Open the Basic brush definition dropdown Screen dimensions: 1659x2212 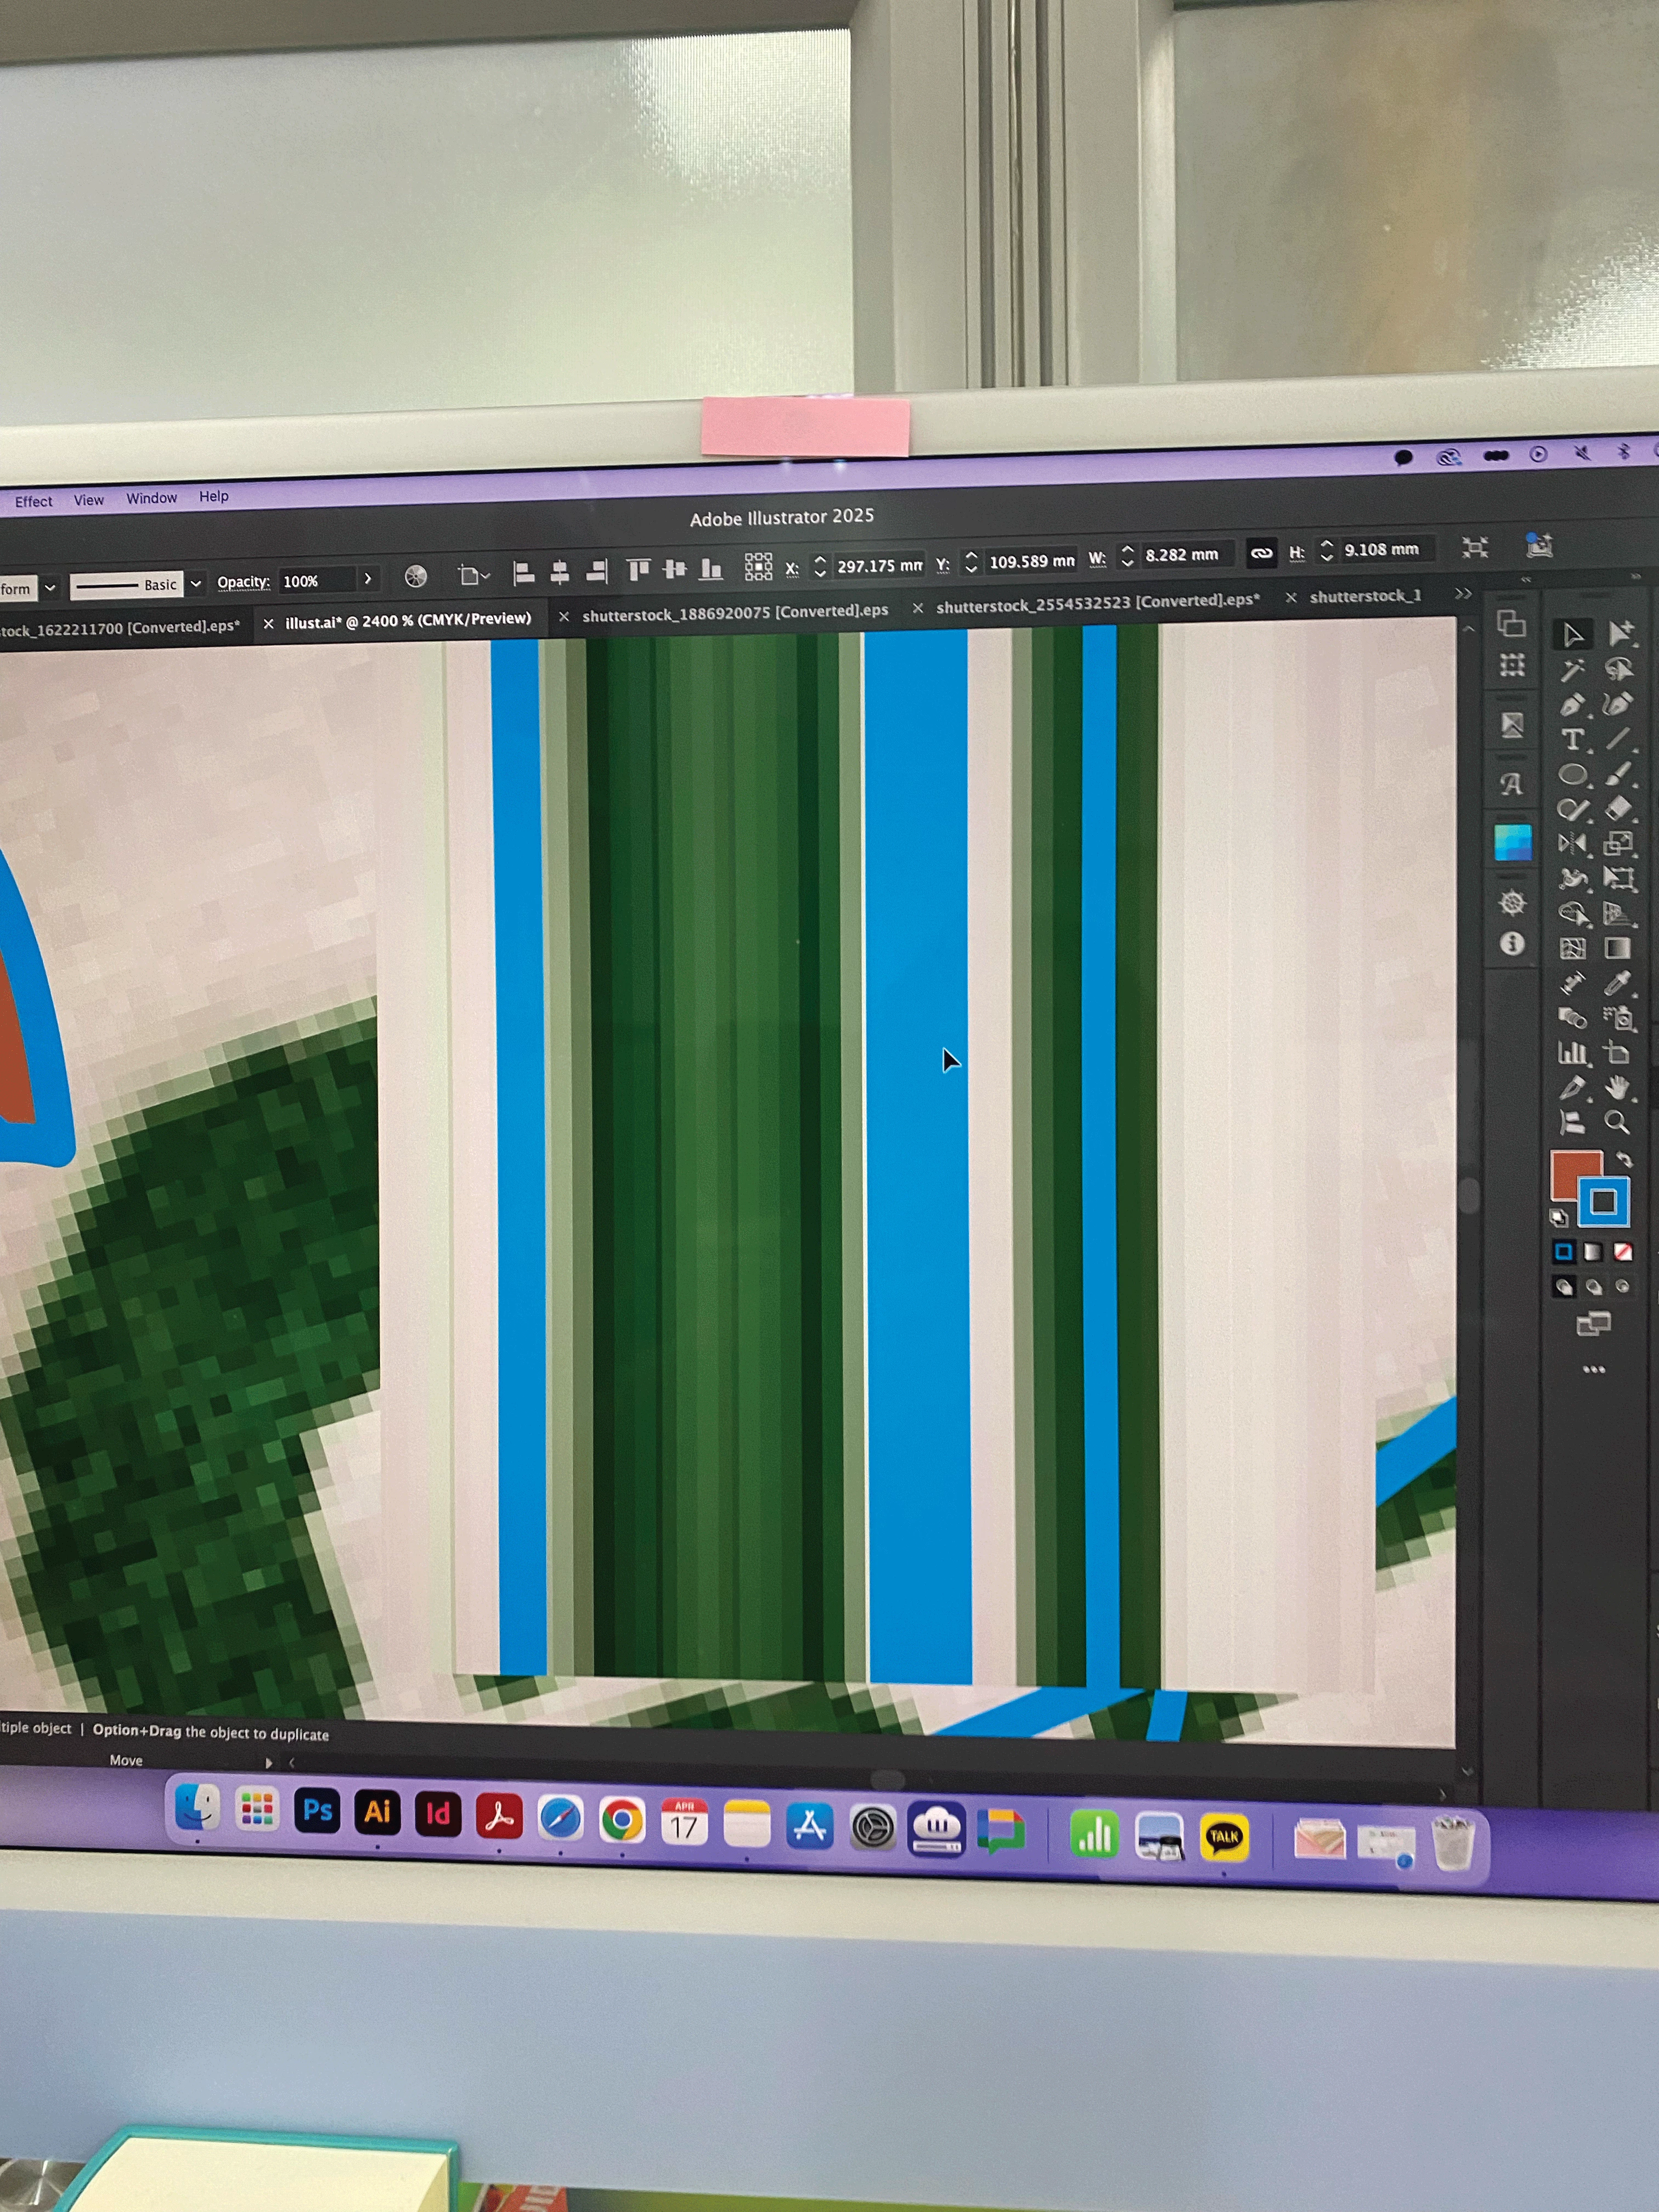click(x=196, y=583)
